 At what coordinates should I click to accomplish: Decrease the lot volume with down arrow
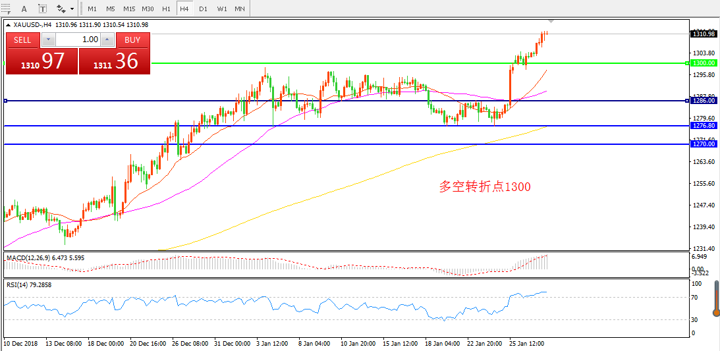[x=49, y=40]
